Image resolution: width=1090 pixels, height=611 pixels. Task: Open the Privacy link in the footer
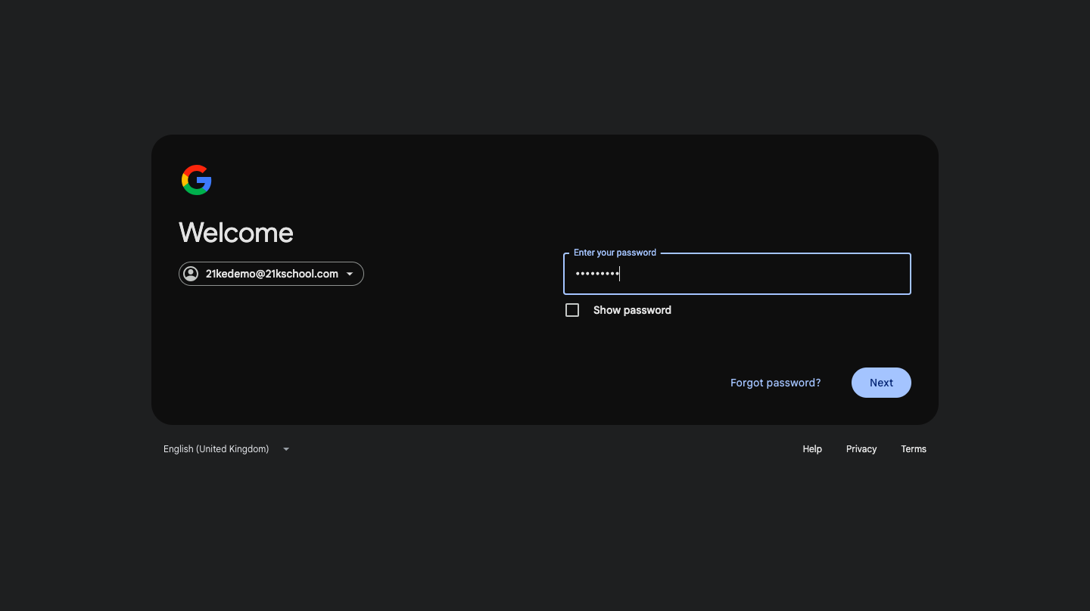[x=861, y=449]
